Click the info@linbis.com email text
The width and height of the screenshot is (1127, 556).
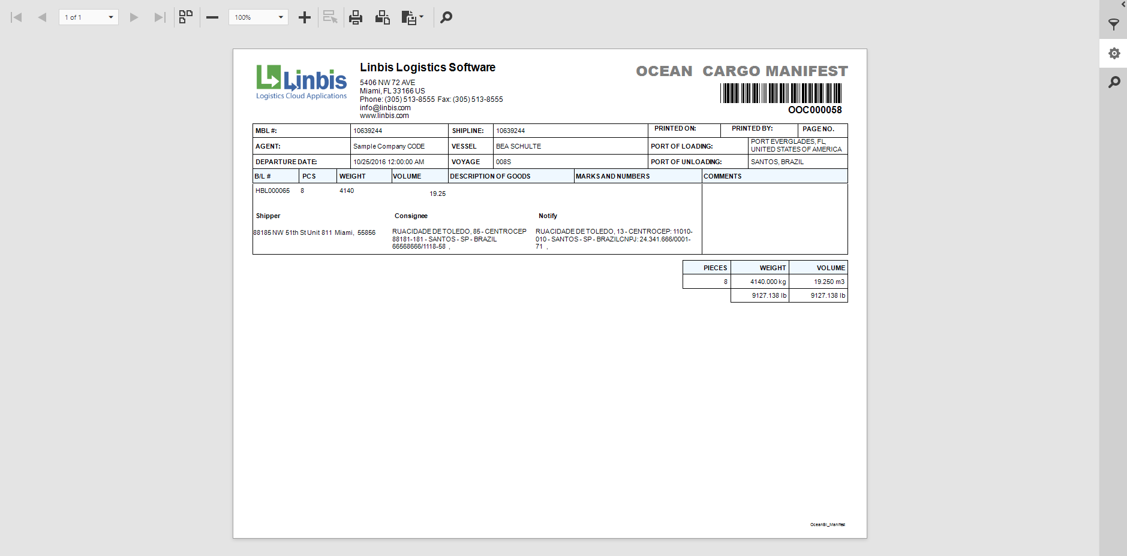[x=385, y=108]
